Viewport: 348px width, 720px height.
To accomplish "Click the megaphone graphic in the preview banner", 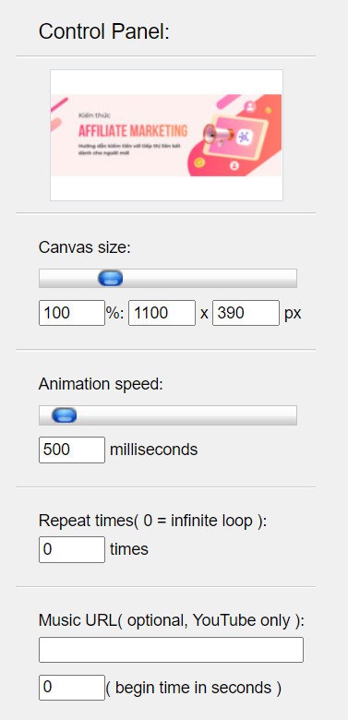I will click(x=219, y=134).
